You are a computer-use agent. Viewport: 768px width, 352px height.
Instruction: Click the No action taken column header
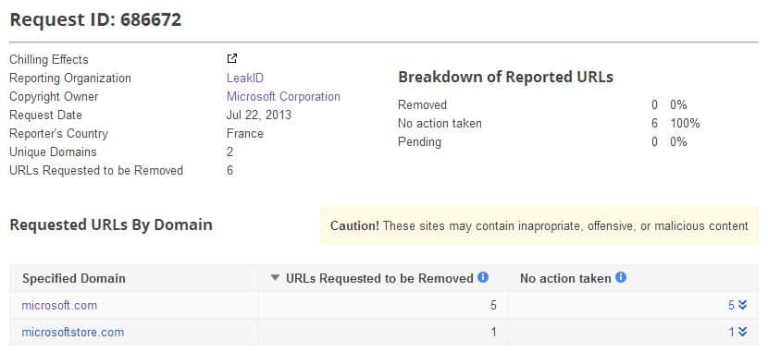pyautogui.click(x=565, y=278)
